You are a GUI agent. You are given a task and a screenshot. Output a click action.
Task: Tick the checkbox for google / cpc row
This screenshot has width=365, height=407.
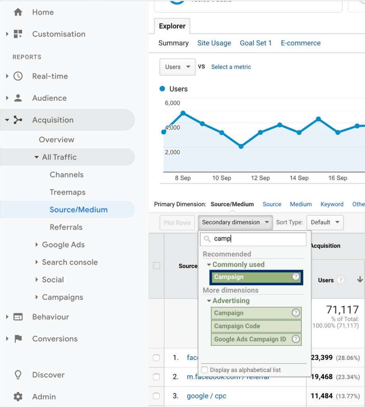coord(156,396)
